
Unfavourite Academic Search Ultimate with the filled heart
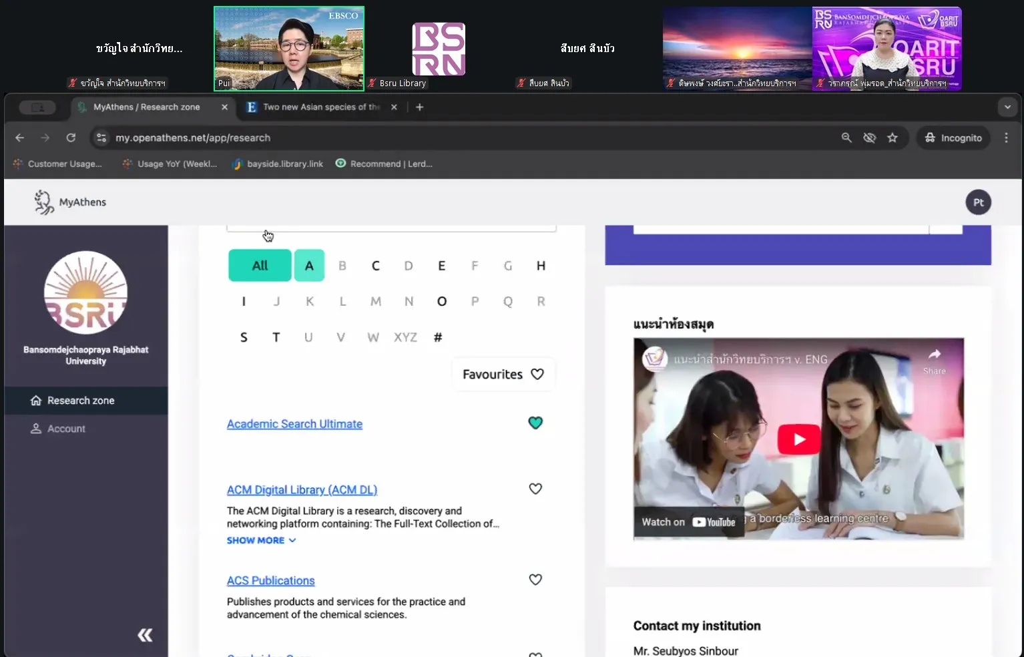tap(535, 423)
